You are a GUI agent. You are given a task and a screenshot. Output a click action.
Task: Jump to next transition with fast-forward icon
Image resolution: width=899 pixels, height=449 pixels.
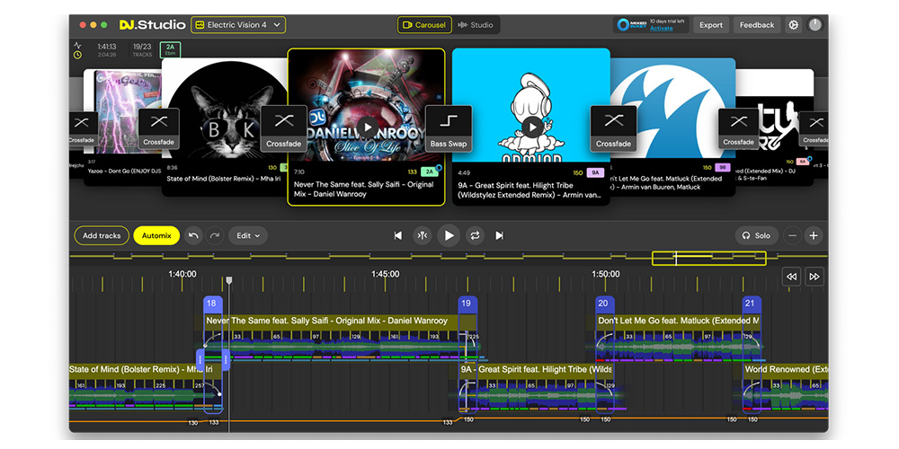814,277
